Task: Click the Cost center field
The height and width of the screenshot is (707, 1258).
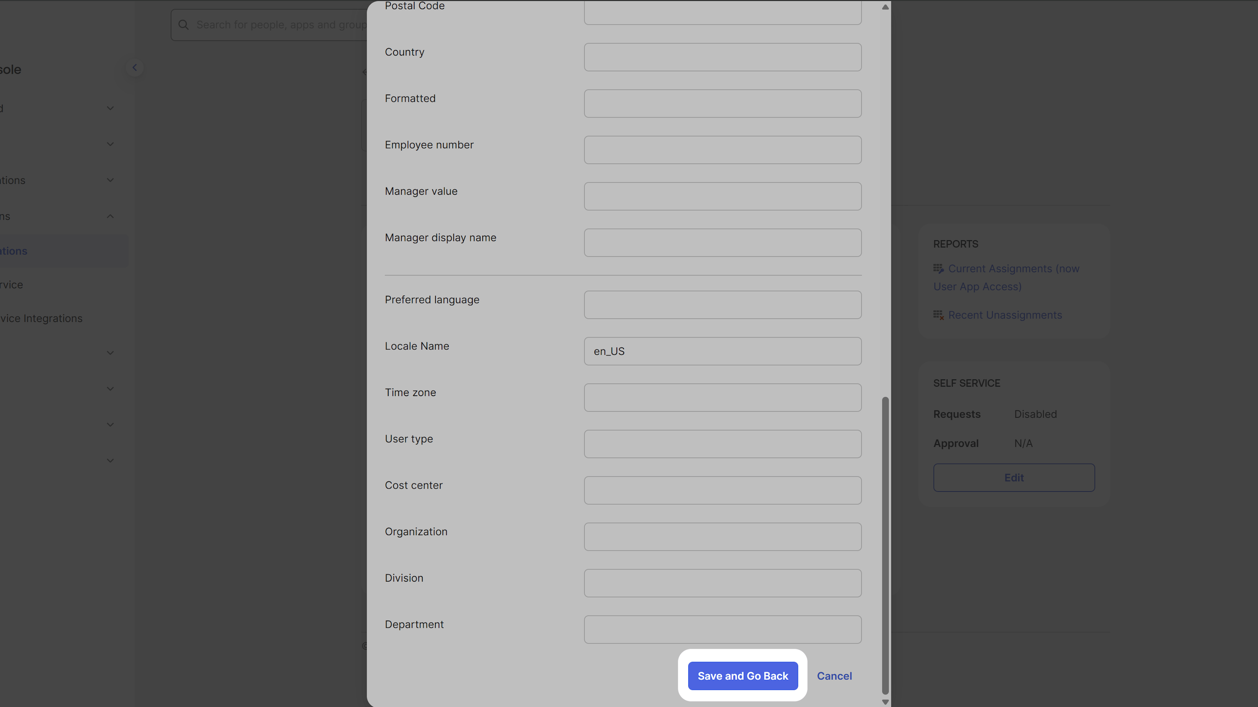Action: point(723,490)
